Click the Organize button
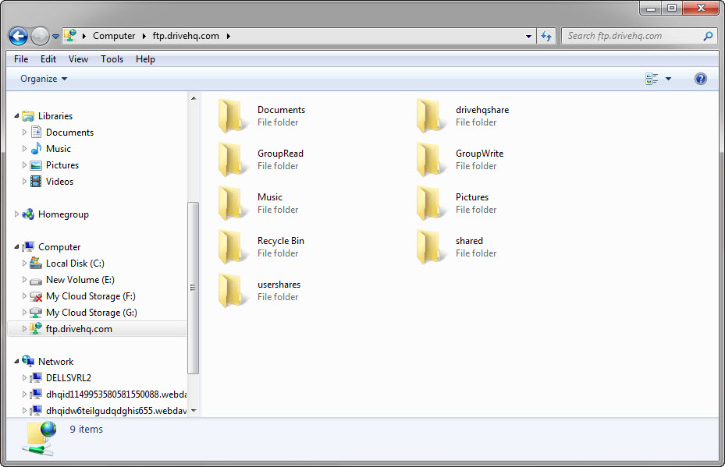The width and height of the screenshot is (725, 467). click(44, 79)
